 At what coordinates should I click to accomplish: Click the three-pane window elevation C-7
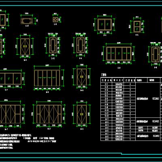click(11, 79)
